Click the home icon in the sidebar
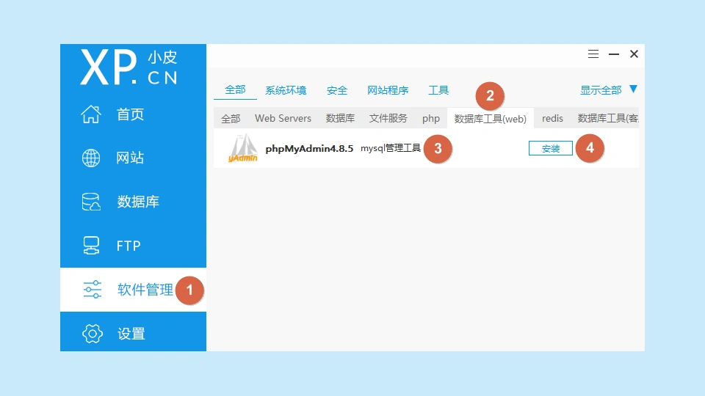 click(x=91, y=114)
